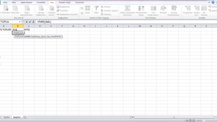Click the horizontal scrollbar thumb
The height and width of the screenshot is (122, 217).
pos(174,117)
